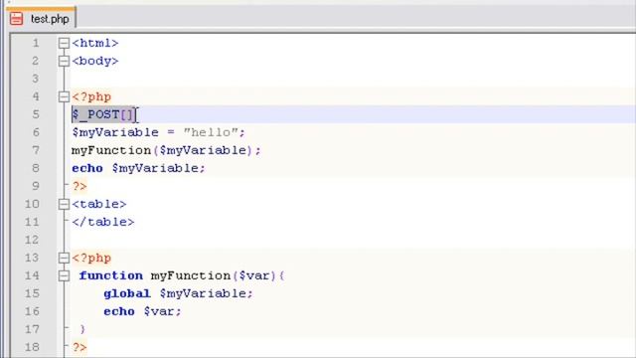Viewport: 636px width, 358px height.
Task: Click the closing brace on line 17
Action: [x=82, y=329]
